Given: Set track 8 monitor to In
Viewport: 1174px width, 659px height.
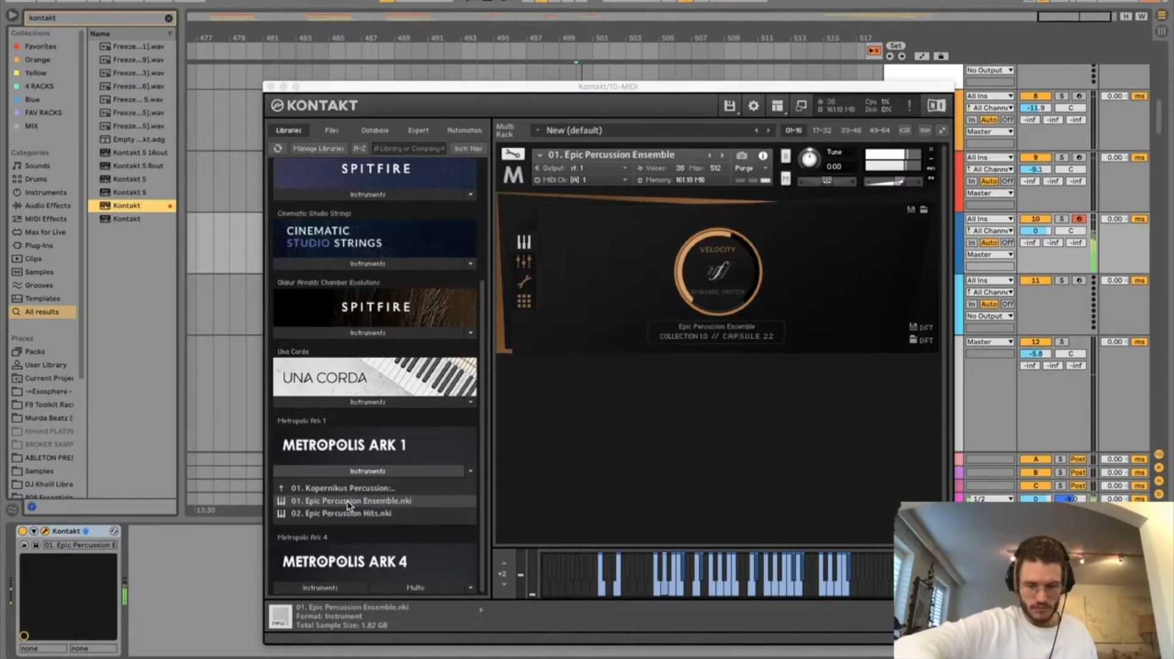Looking at the screenshot, I should (972, 120).
